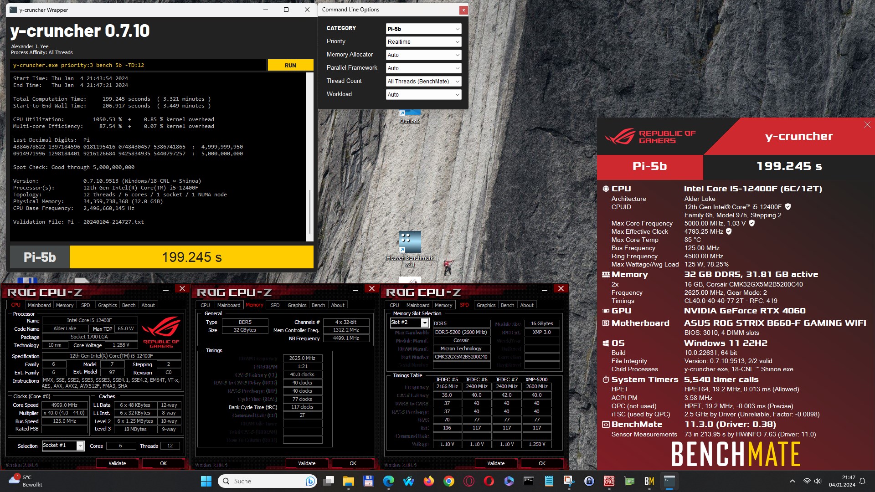Click Validate in first CPU-Z window
Screen dimensions: 875x492
click(117, 463)
